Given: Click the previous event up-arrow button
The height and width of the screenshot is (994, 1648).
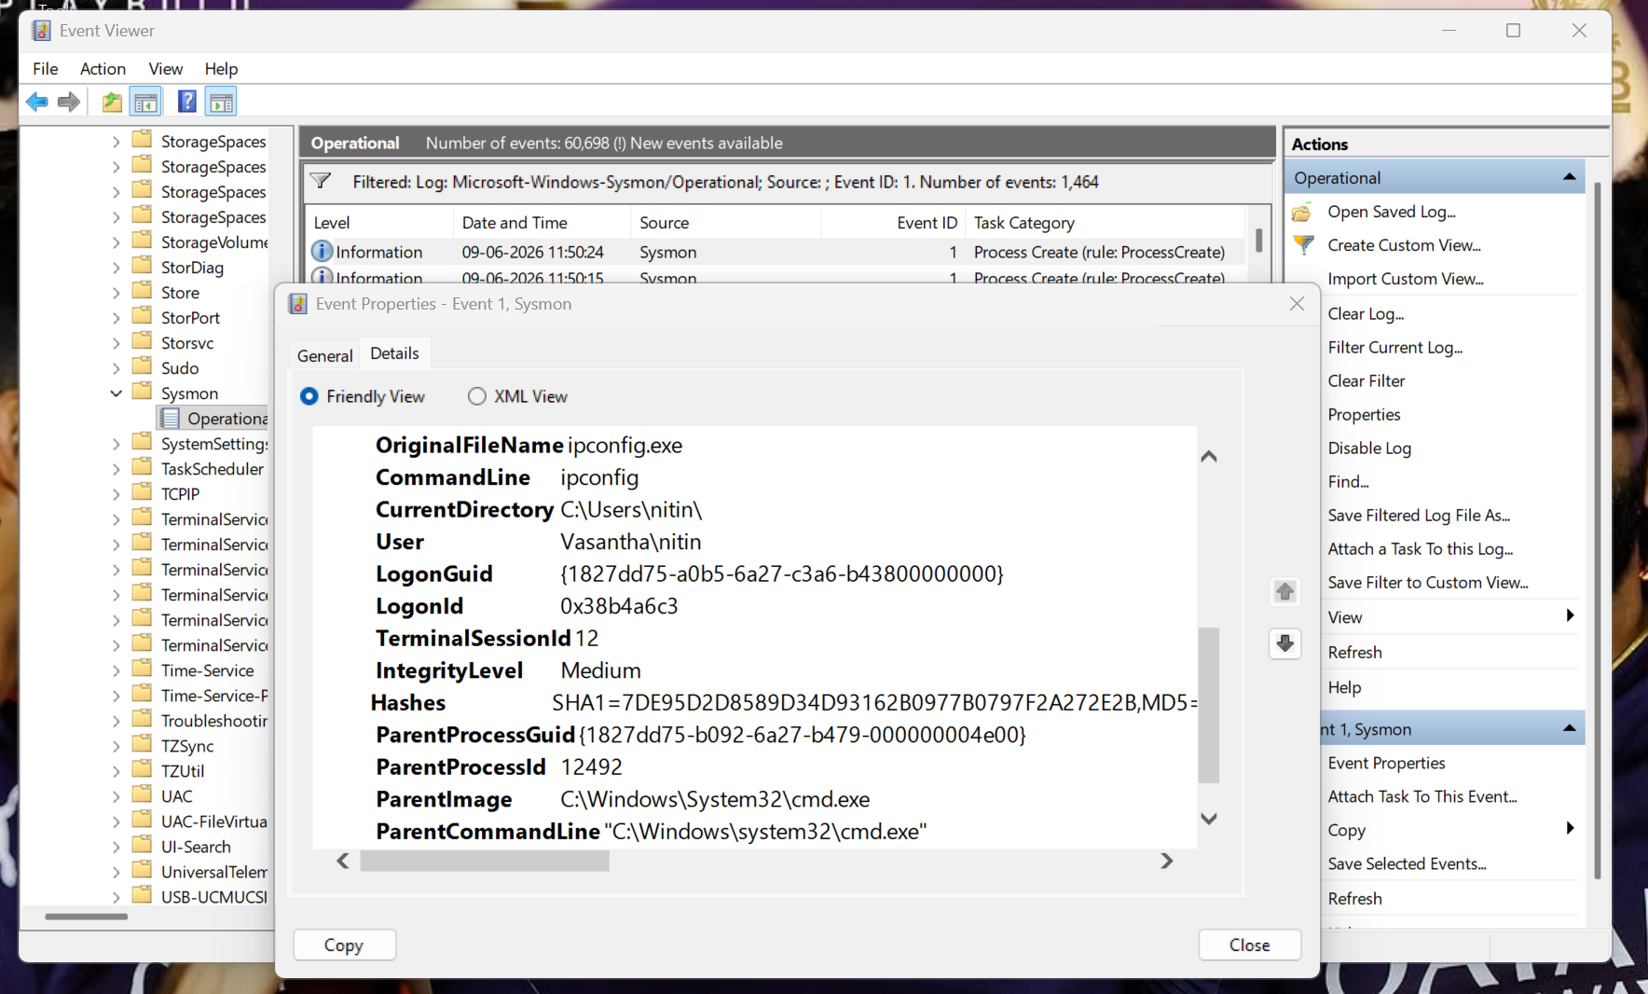Looking at the screenshot, I should pos(1284,591).
